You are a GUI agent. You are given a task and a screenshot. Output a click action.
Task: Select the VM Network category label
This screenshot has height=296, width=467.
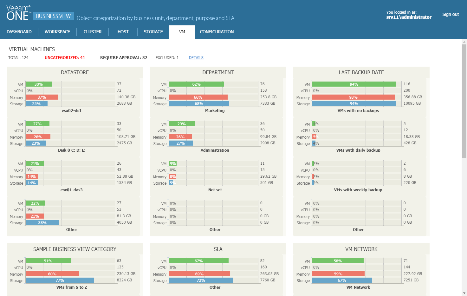click(x=358, y=287)
